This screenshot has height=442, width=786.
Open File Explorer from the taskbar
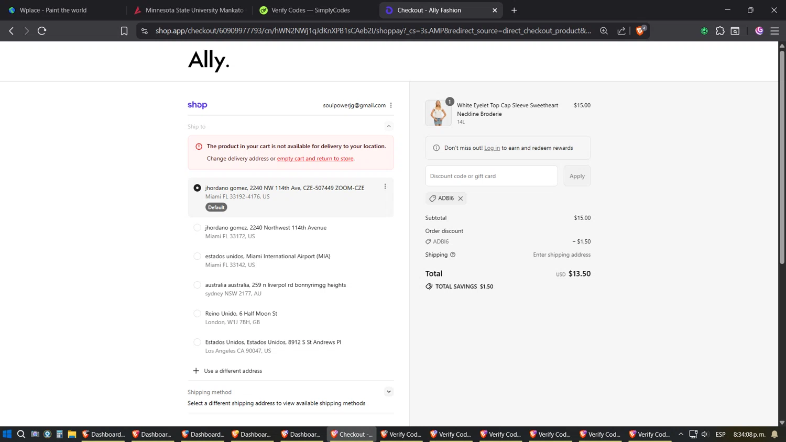pos(72,434)
